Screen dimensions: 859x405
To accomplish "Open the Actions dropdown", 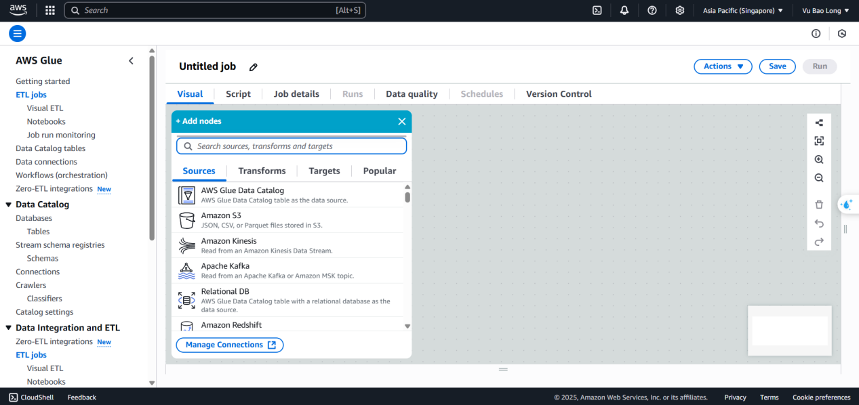I will (723, 66).
